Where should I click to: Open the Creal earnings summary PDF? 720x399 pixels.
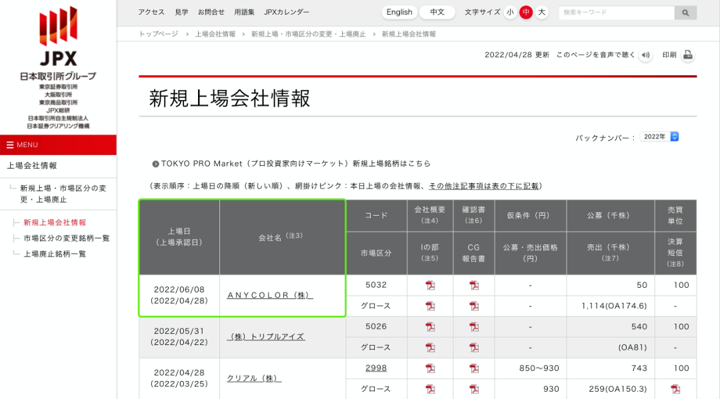675,389
